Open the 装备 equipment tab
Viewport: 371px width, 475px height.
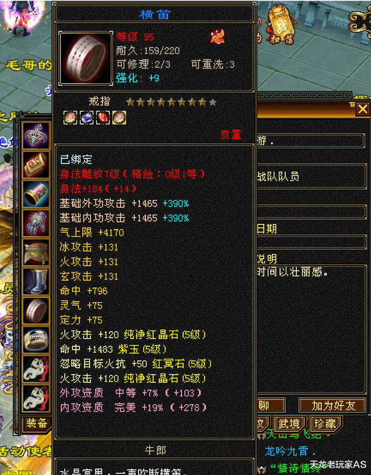pyautogui.click(x=37, y=423)
